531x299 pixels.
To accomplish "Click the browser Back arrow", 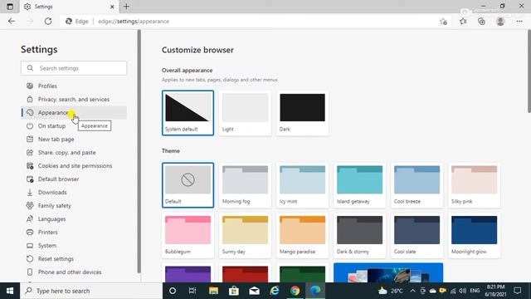I will (12, 21).
